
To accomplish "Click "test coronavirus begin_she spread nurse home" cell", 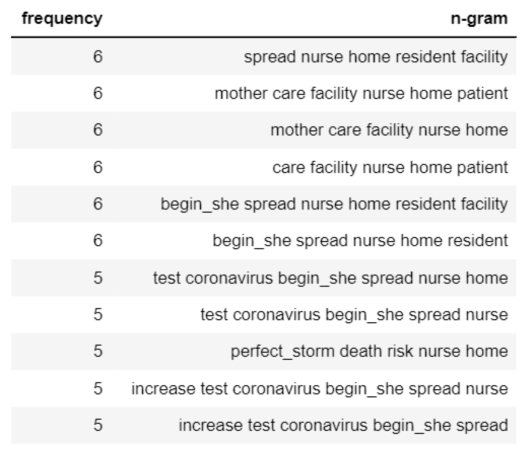I will pos(330,278).
